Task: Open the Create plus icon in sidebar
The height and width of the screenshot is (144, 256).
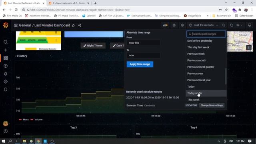Action: 6,50
